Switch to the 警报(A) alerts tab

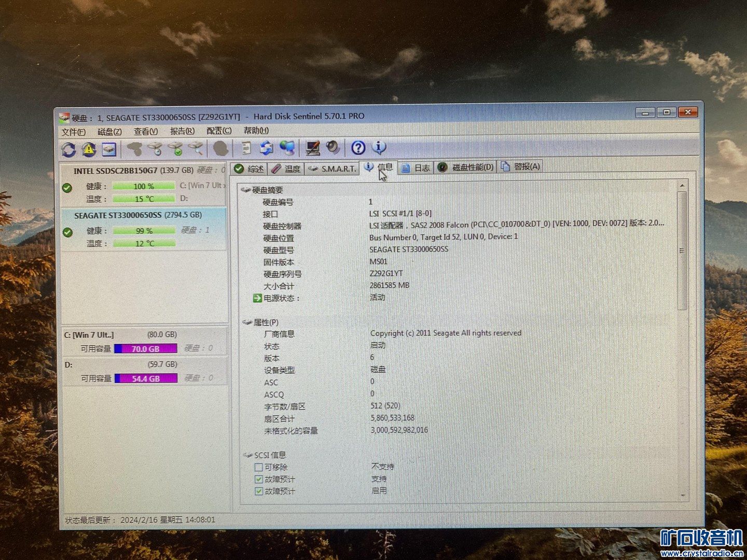(x=521, y=166)
